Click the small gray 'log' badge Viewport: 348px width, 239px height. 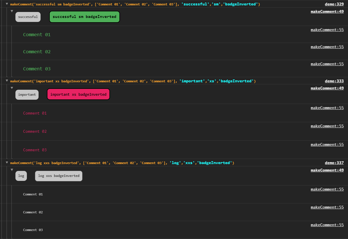(21, 176)
